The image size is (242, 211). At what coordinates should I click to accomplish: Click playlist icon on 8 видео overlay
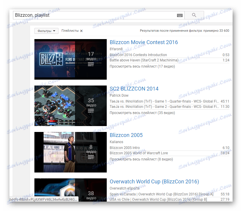click(91, 157)
